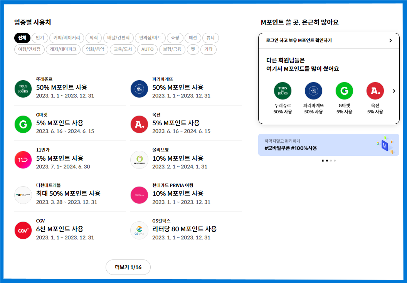
Task: Click 파리바게뜨 logo in popular members card
Action: [313, 91]
